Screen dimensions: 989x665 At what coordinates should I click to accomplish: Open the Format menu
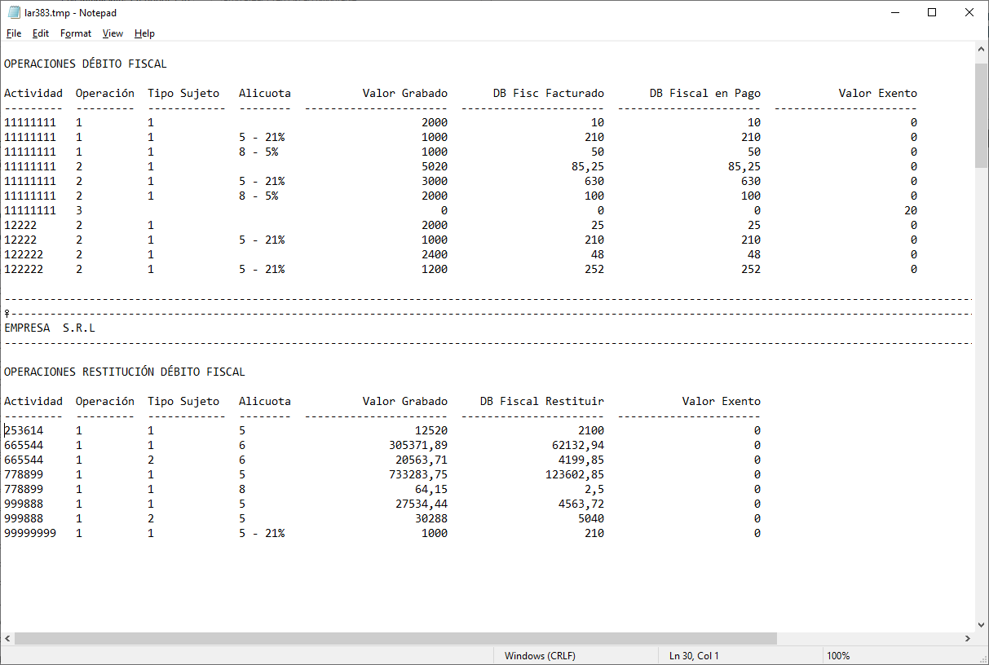point(76,33)
